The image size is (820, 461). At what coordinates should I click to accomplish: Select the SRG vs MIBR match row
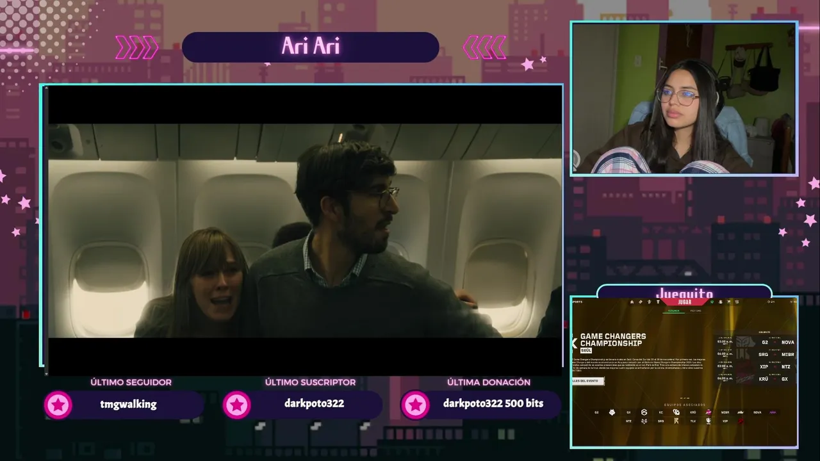click(x=757, y=354)
